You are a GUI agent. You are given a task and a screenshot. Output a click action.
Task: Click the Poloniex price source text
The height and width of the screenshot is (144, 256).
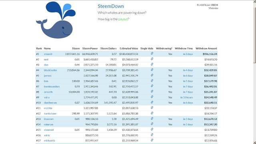click(213, 8)
